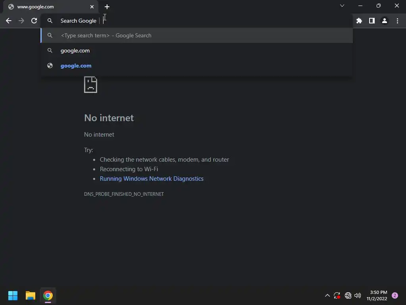
Task: Open the notification badge showing 2
Action: coord(395,295)
